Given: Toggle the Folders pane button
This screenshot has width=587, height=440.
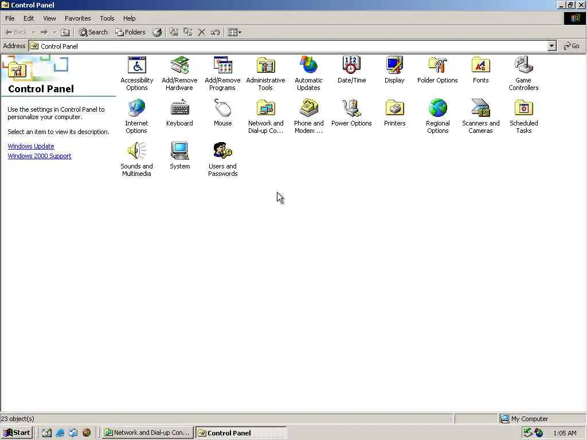Looking at the screenshot, I should click(131, 33).
